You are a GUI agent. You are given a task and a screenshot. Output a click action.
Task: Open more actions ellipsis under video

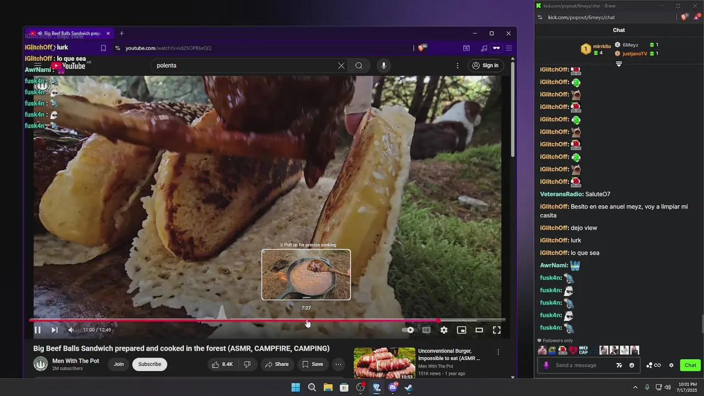point(338,364)
